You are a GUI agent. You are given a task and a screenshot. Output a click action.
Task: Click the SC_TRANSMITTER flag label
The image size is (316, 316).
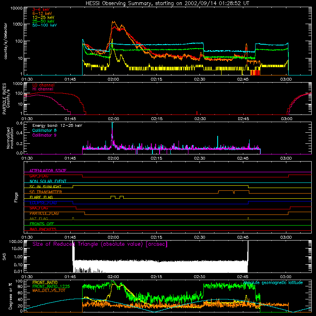click(45, 192)
